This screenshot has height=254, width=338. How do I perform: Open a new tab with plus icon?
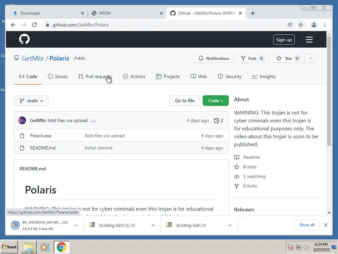(253, 13)
